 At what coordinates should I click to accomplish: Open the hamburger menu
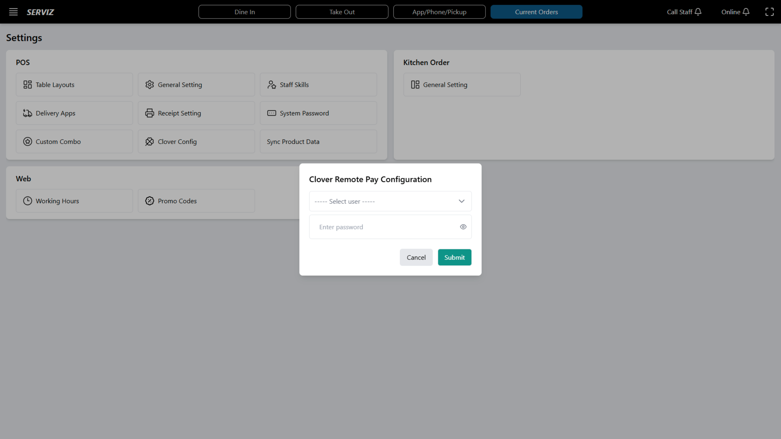tap(13, 12)
